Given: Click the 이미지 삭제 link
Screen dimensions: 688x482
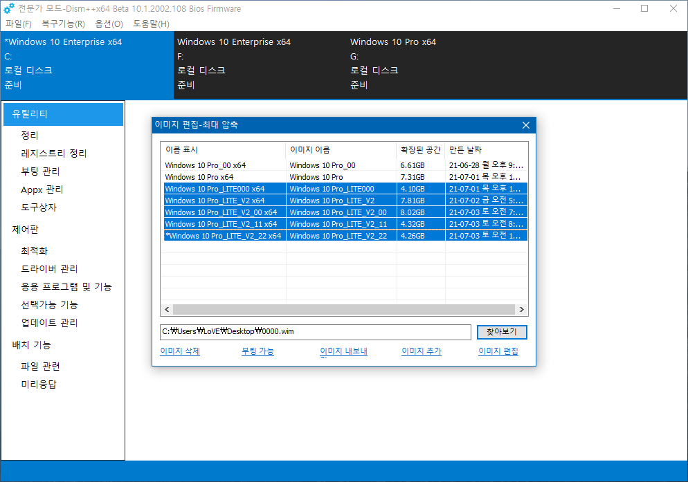Looking at the screenshot, I should tap(180, 351).
